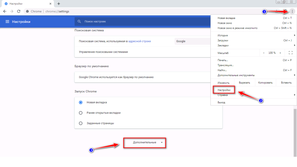The width and height of the screenshot is (297, 167).
Task: Expand the История submenu
Action: coord(223,35)
